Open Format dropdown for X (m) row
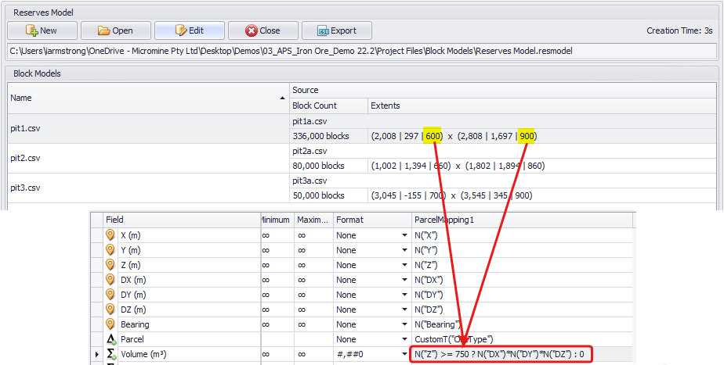This screenshot has height=365, width=724. pos(404,235)
